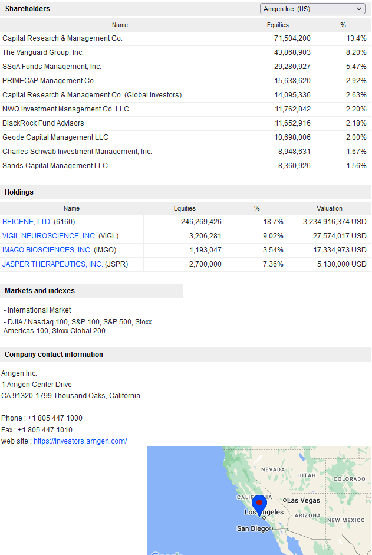The image size is (372, 555).
Task: Select Geode Capital Management LLC name
Action: tap(55, 137)
